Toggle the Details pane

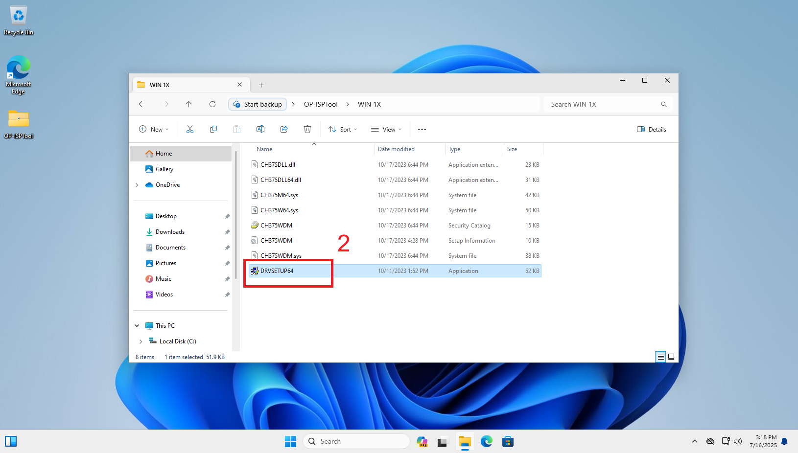pos(652,130)
